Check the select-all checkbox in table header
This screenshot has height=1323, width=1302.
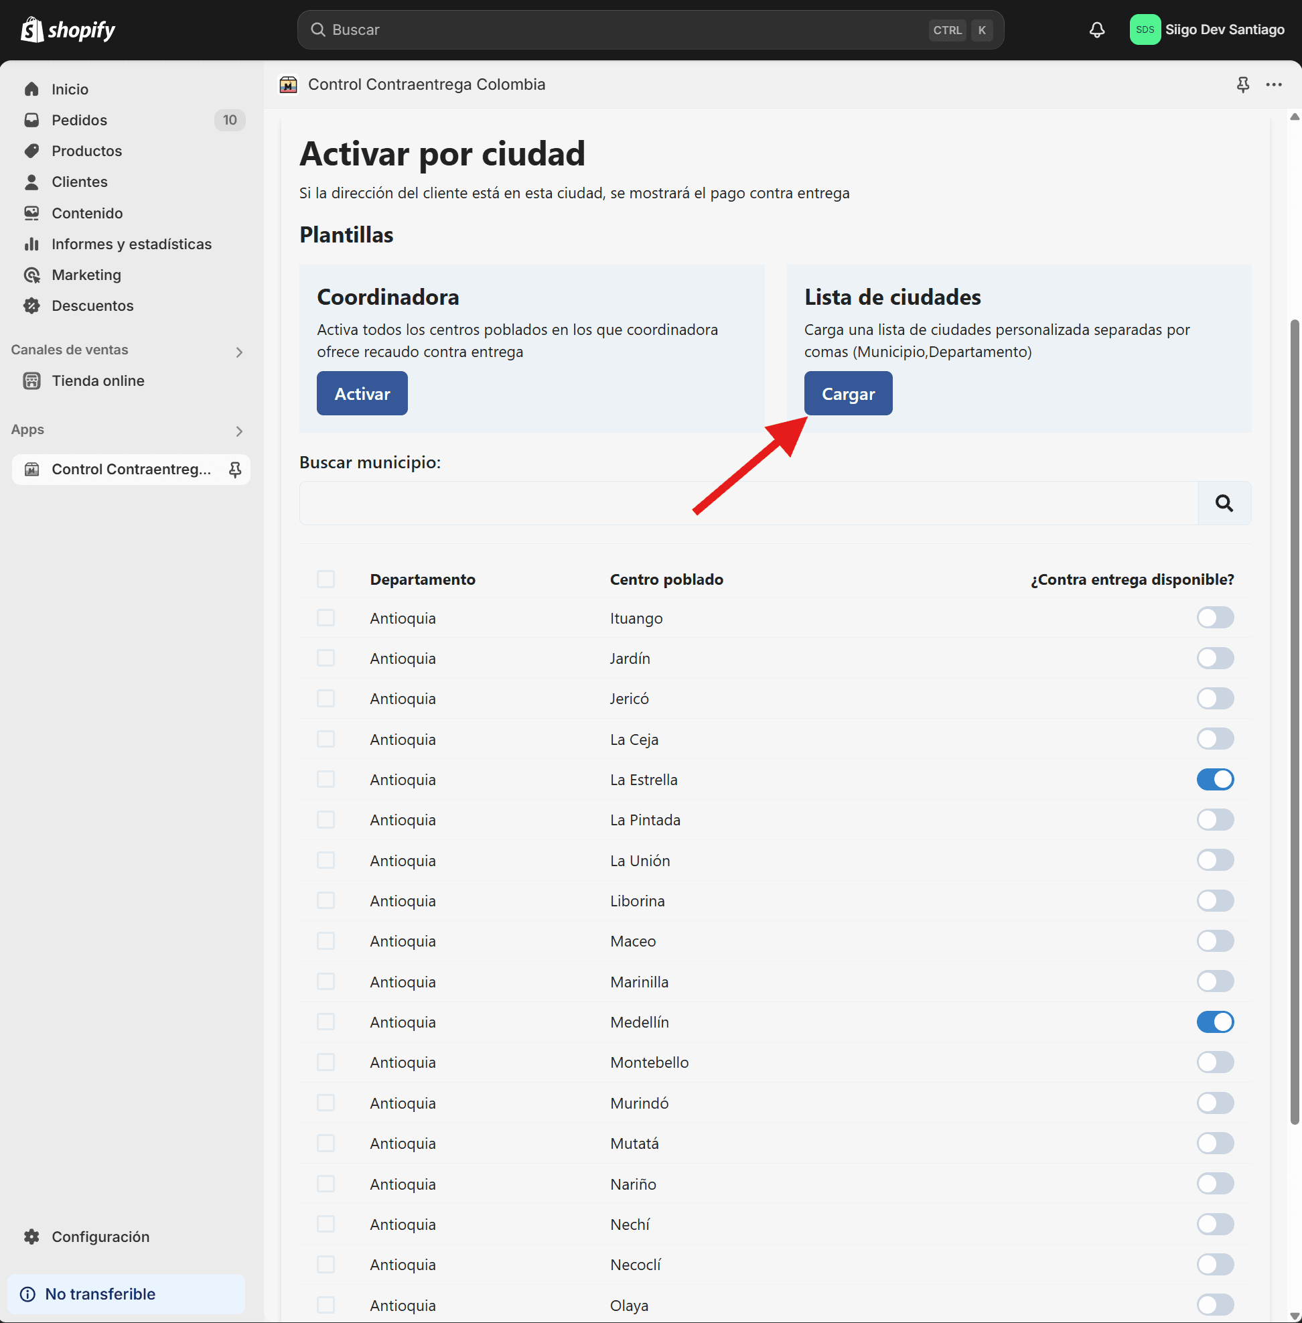[x=325, y=579]
